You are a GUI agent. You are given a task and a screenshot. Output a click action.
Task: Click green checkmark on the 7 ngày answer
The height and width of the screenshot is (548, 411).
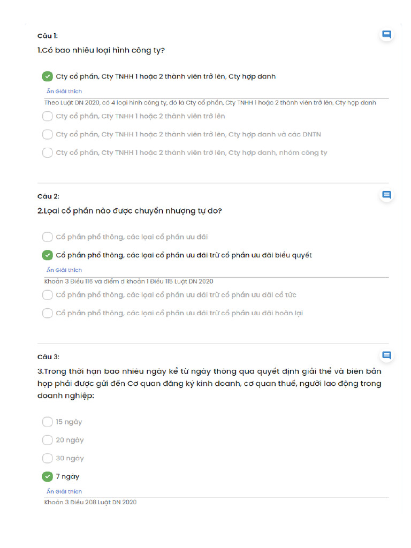tap(47, 476)
